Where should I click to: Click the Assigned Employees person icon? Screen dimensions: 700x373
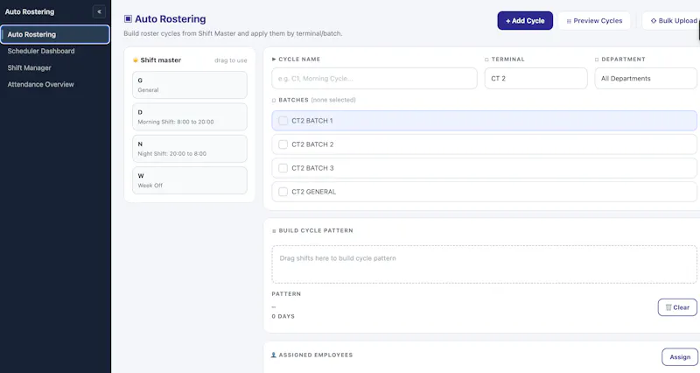tap(274, 355)
